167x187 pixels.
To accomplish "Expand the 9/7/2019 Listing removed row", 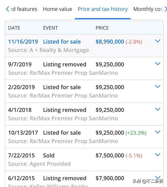I will click(x=158, y=64).
